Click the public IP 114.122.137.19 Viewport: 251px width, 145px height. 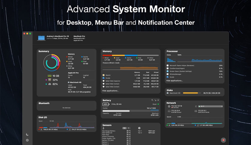(x=177, y=106)
